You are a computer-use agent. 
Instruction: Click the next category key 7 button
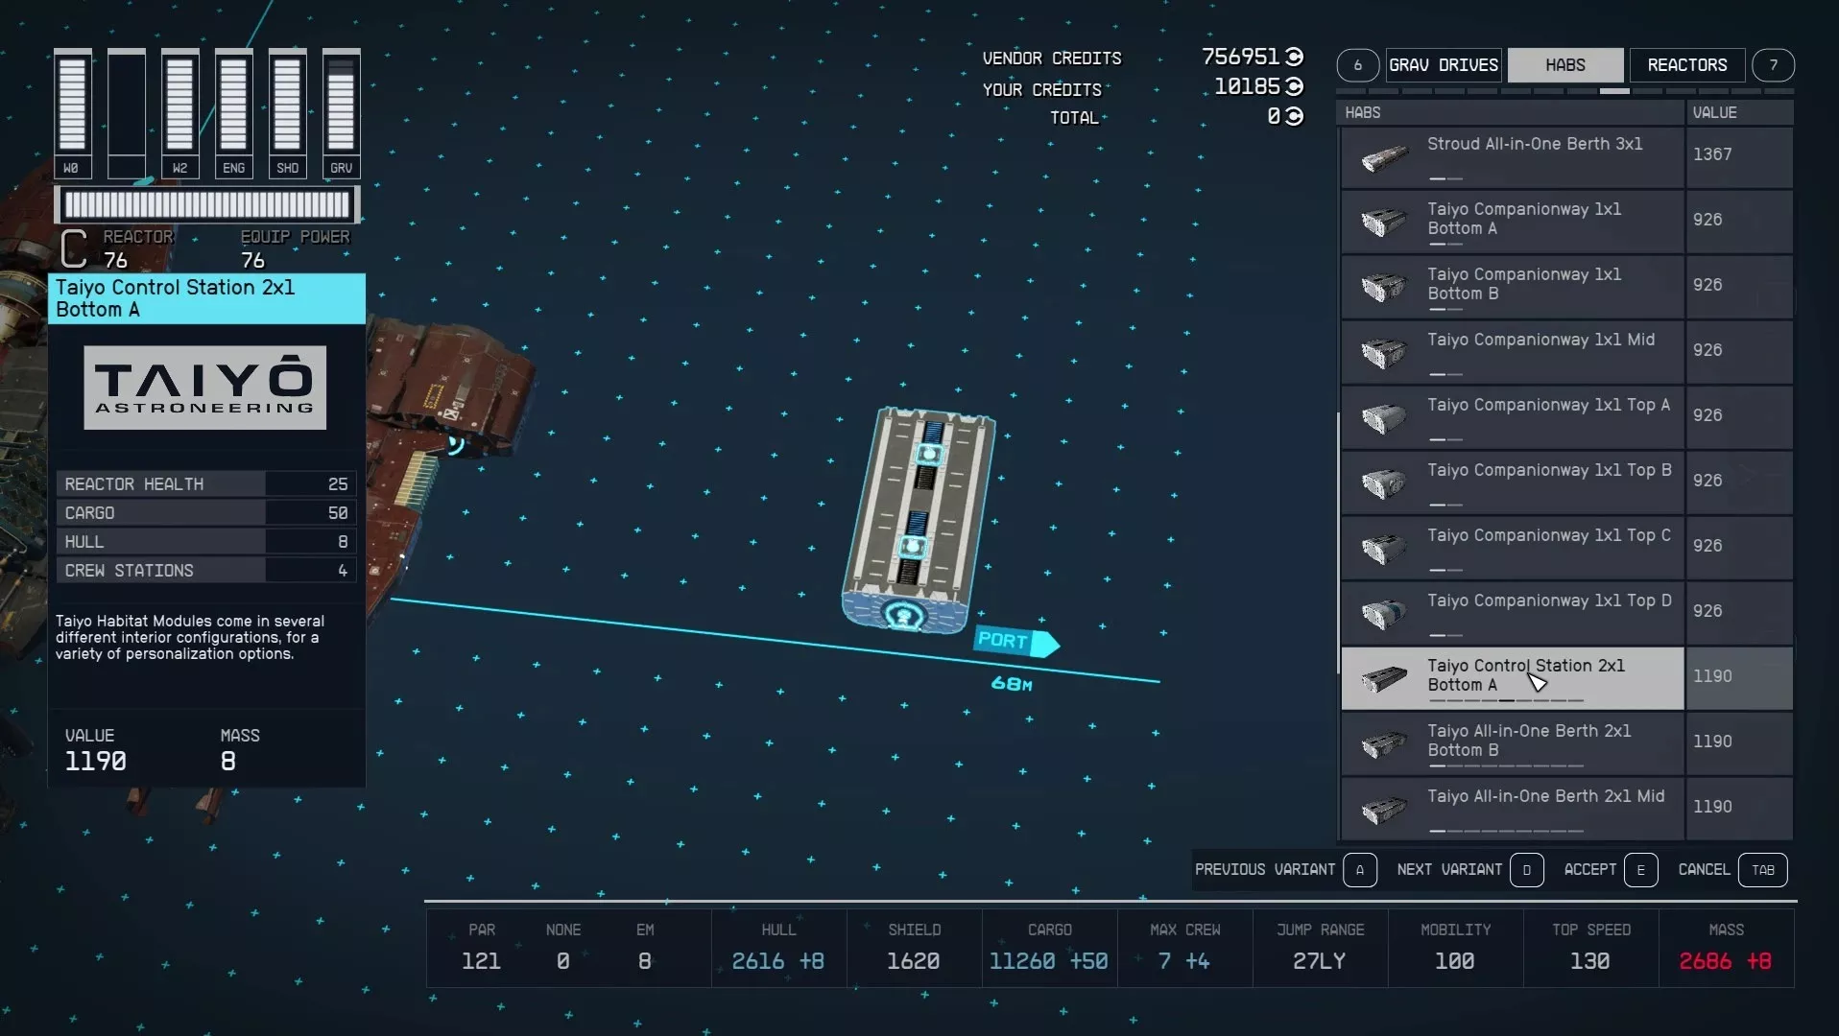coord(1774,65)
